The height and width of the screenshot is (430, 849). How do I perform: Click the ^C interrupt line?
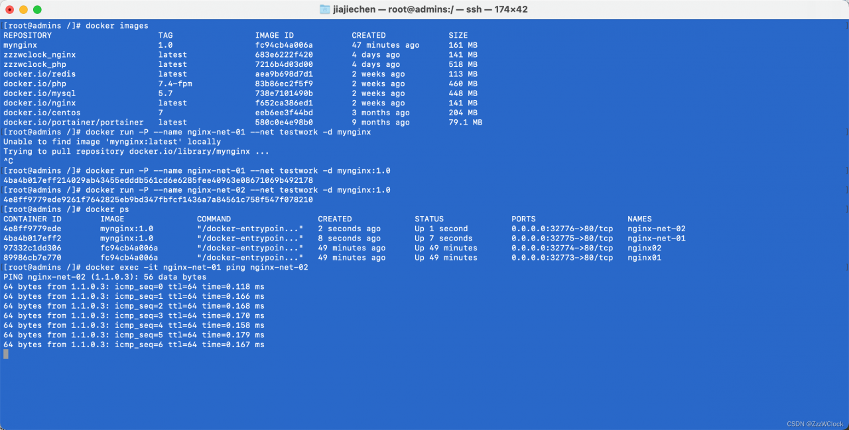coord(8,161)
